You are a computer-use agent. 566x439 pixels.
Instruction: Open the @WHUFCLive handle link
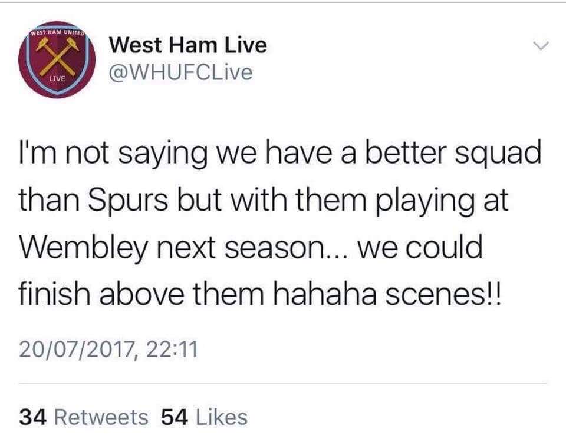point(181,72)
